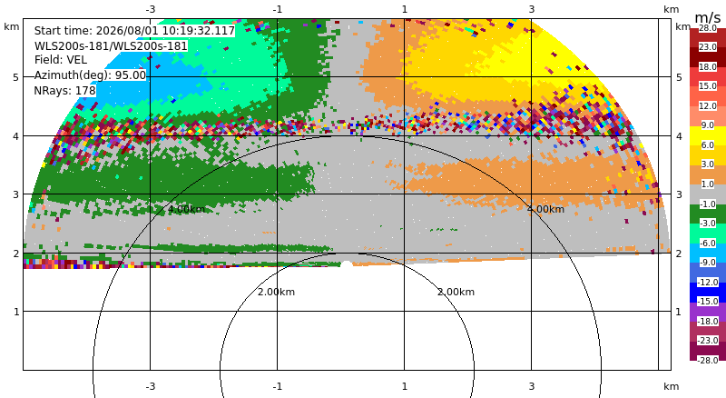Viewport: 726px width, 398px height.
Task: Select the light blue -9.0 legend color
Action: pos(708,253)
